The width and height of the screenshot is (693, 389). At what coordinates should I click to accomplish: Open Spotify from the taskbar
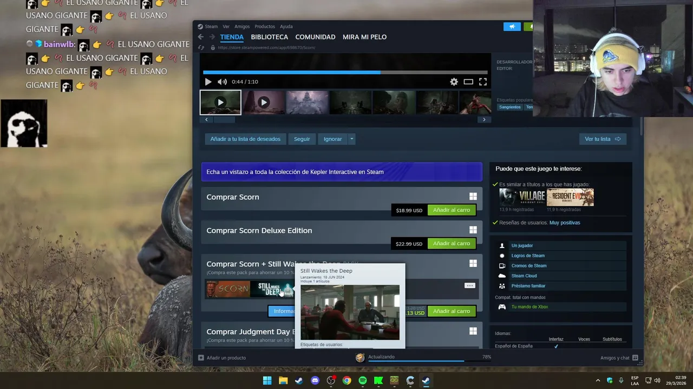363,380
